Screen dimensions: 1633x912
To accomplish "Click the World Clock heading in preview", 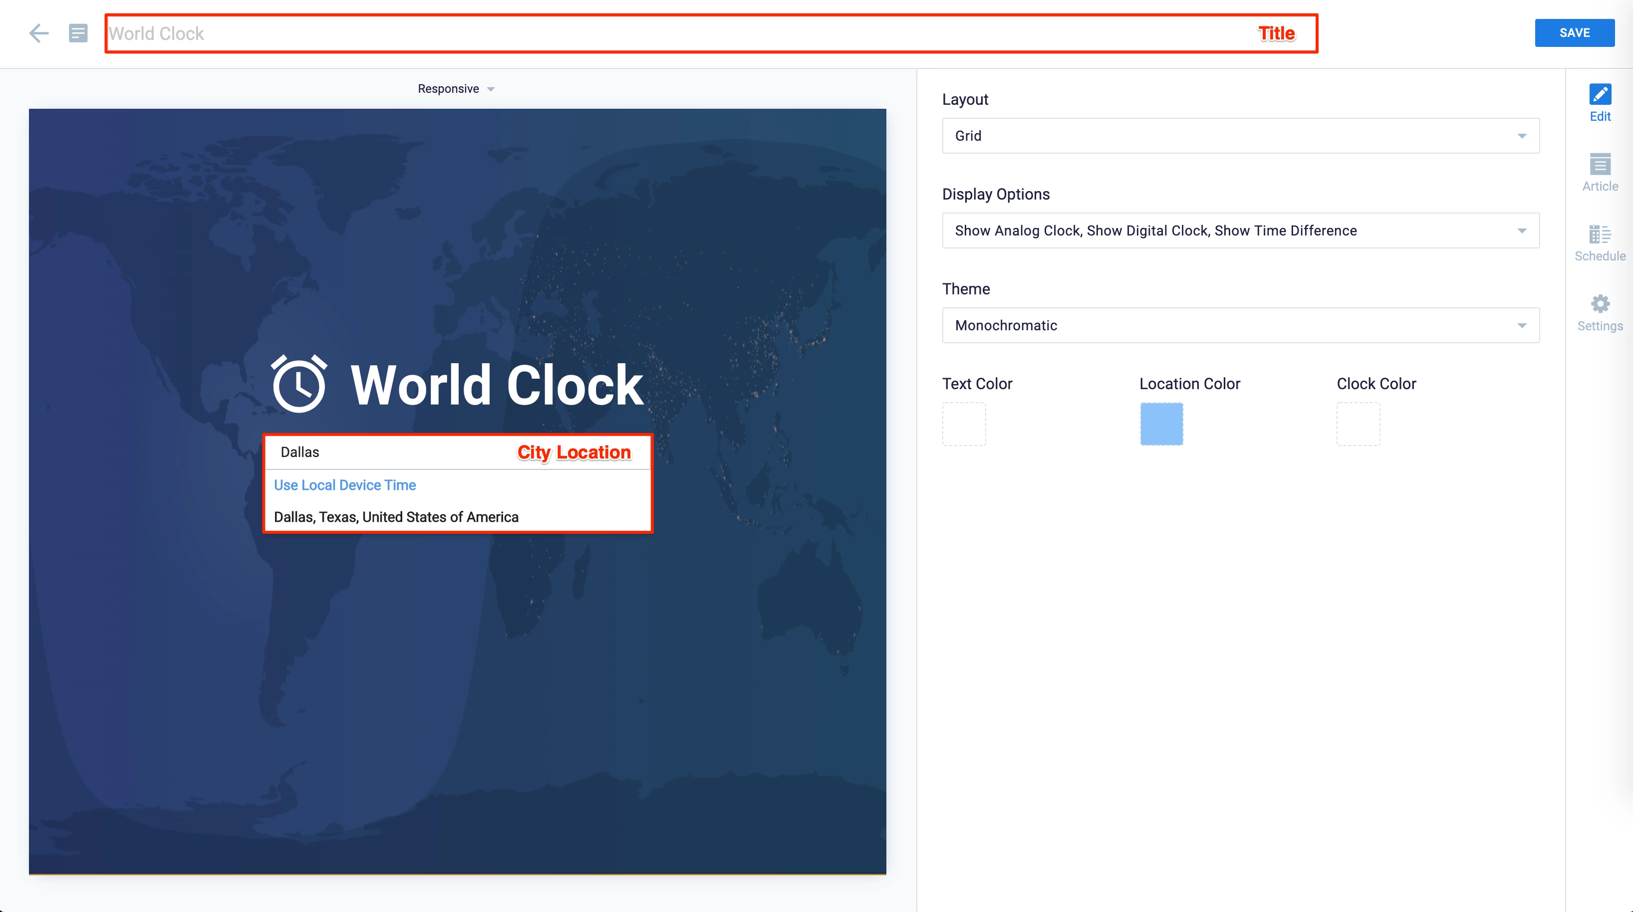I will pos(497,385).
